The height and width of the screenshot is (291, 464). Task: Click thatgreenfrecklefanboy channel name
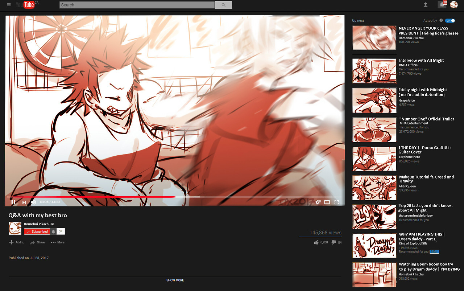416,216
